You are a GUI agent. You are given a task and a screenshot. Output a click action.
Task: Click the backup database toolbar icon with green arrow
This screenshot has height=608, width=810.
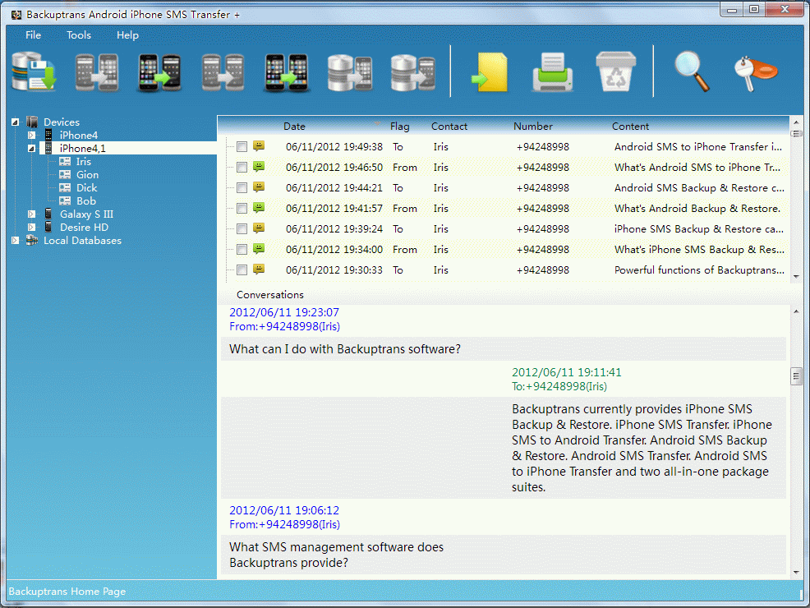[34, 72]
